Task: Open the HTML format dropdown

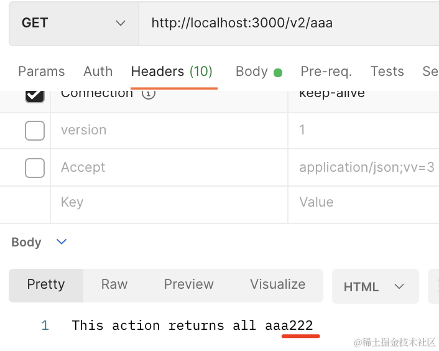Action: coord(374,286)
